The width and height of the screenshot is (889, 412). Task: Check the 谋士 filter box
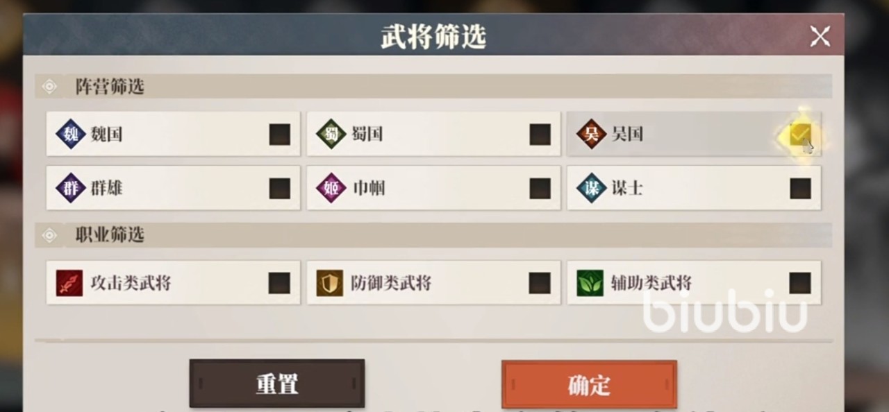[x=800, y=189]
